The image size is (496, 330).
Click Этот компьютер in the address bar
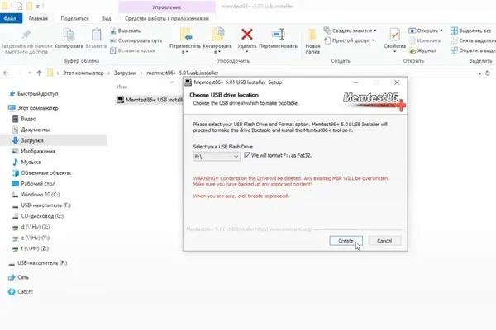coord(83,73)
